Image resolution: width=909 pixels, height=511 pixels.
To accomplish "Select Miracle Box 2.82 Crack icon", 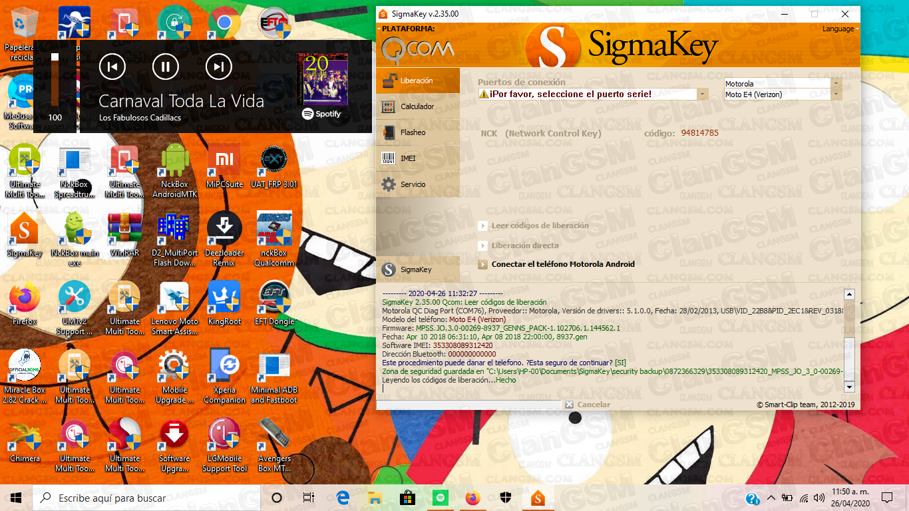I will (25, 377).
